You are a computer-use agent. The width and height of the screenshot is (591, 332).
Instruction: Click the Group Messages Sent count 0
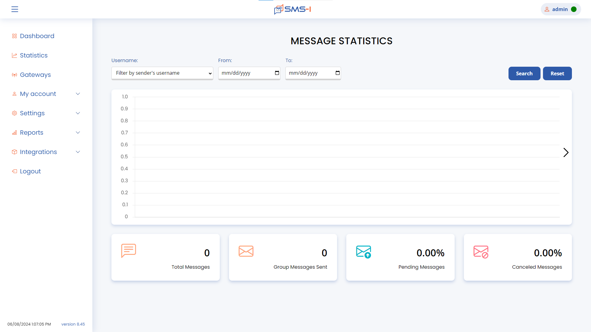tap(324, 253)
